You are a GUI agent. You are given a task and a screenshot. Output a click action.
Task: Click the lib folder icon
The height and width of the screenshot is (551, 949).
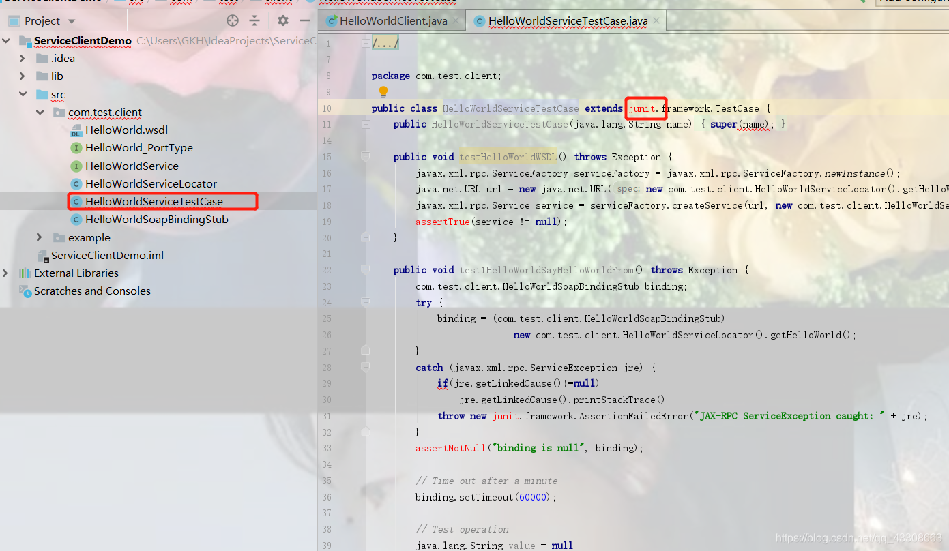pos(42,76)
